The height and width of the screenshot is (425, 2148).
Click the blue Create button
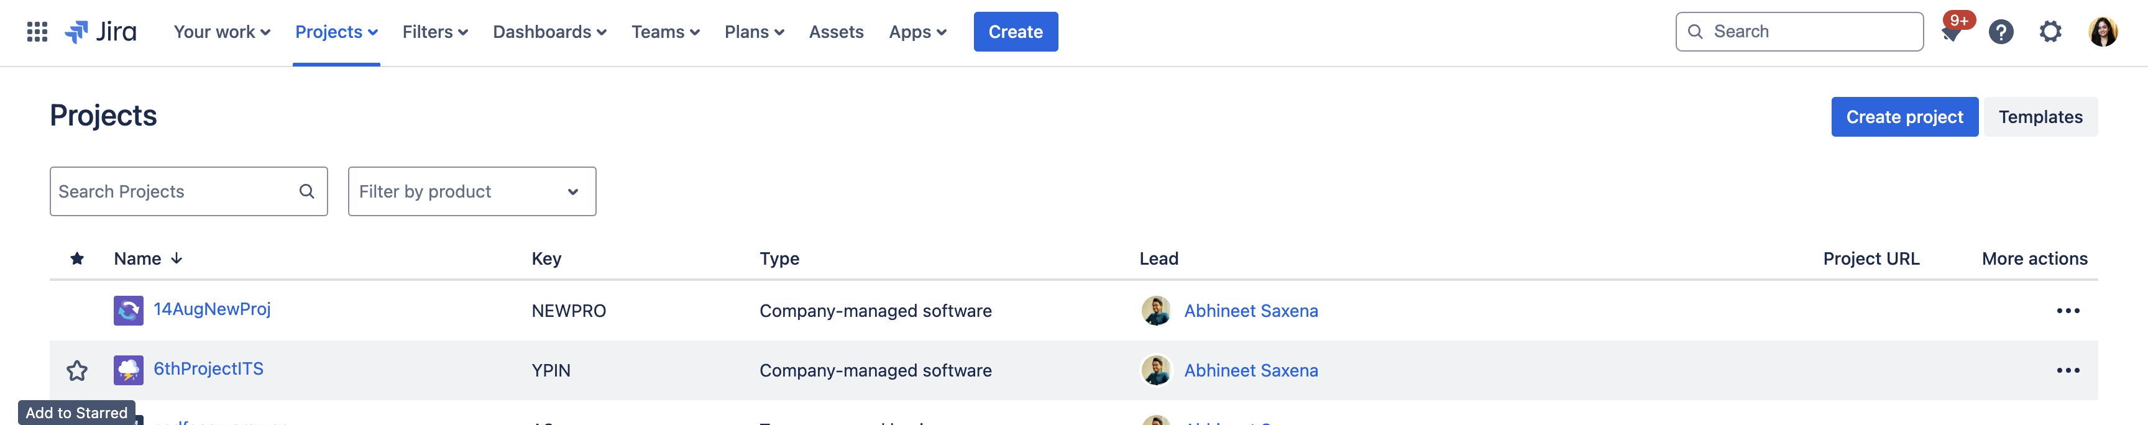pyautogui.click(x=1016, y=32)
